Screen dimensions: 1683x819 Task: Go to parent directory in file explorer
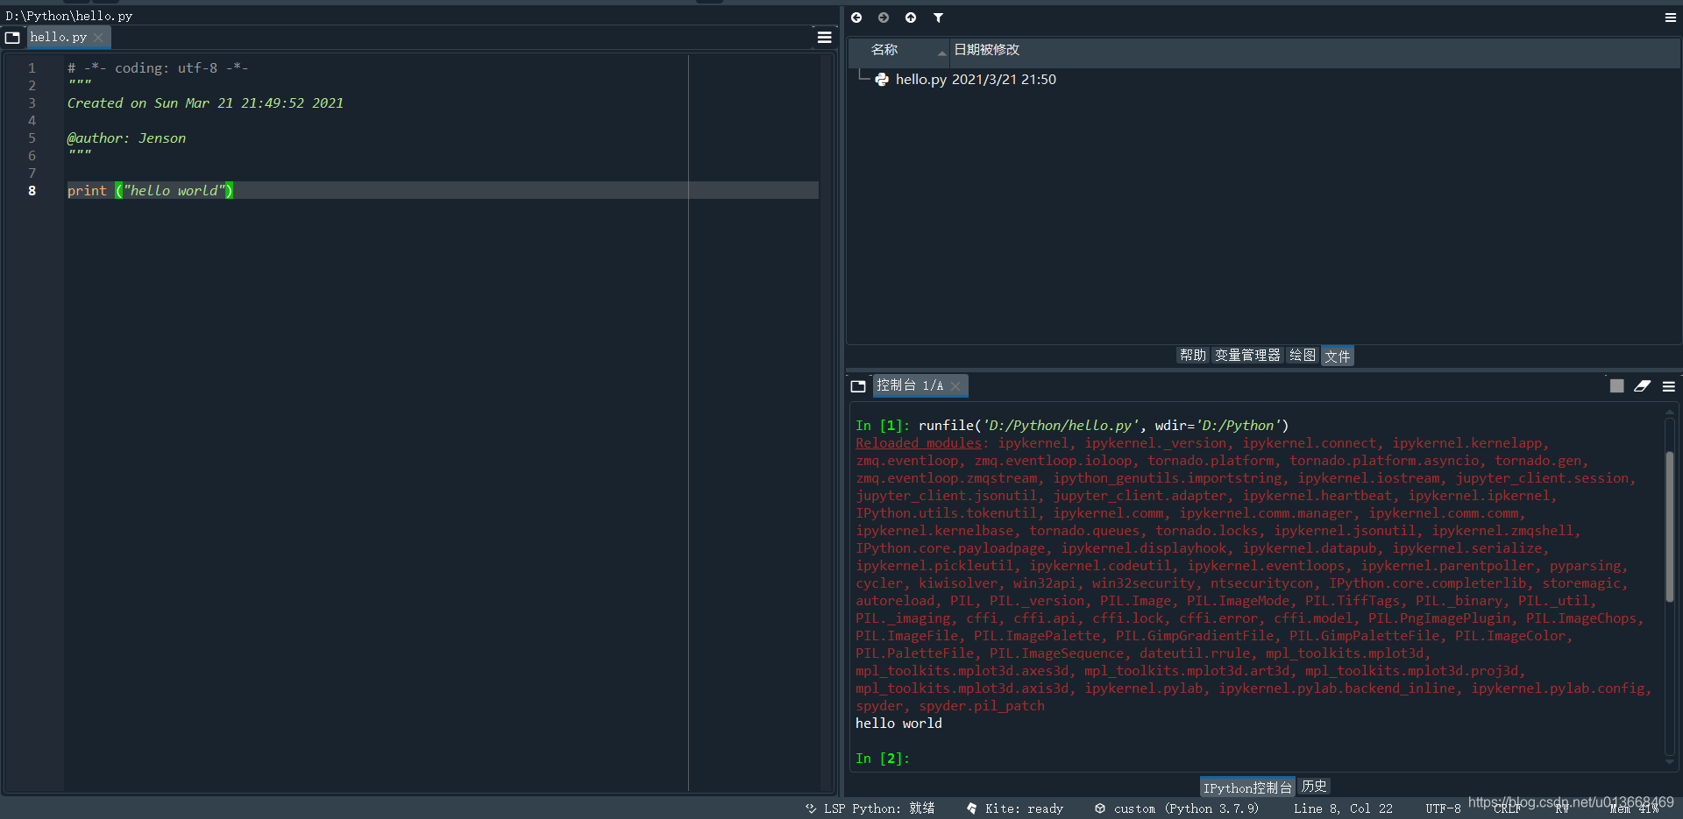(x=911, y=18)
